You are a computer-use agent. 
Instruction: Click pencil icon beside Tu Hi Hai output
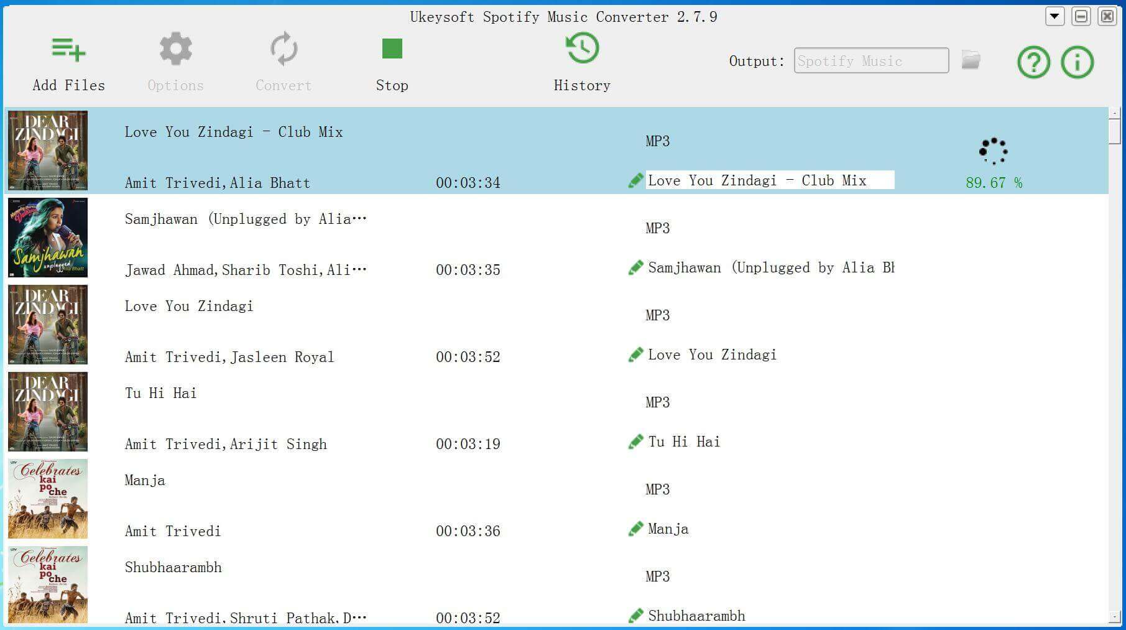pyautogui.click(x=635, y=442)
